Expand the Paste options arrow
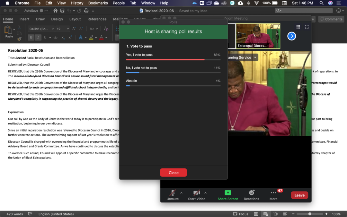Image resolution: width=347 pixels, height=217 pixels. [x=14, y=29]
